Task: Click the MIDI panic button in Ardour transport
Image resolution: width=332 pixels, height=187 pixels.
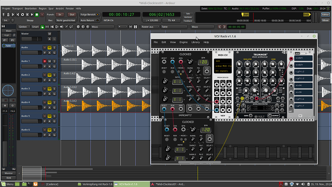Action: [3, 14]
